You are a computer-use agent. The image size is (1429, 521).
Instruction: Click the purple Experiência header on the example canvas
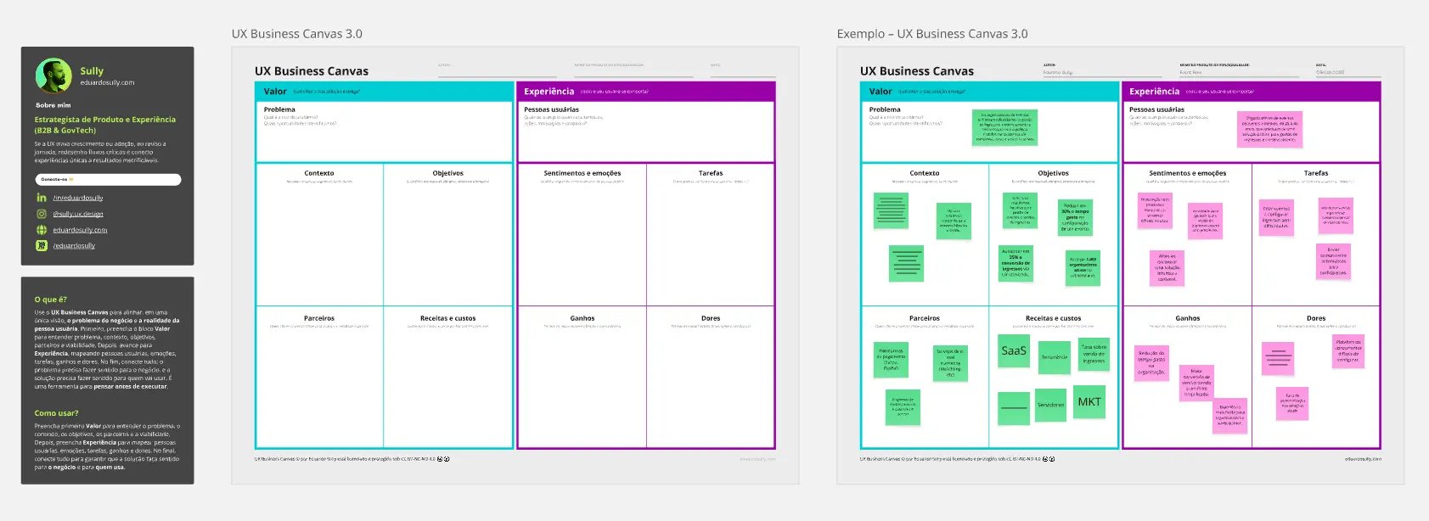coord(1251,92)
